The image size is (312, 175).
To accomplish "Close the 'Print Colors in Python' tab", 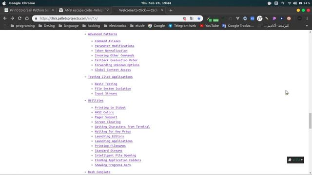I will coord(53,10).
